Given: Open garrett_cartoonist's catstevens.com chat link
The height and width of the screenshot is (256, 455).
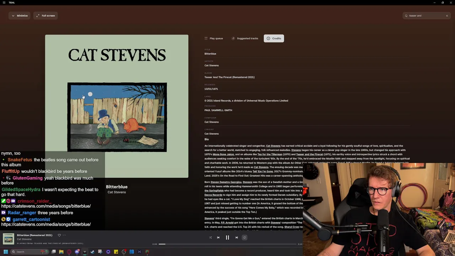Looking at the screenshot, I should coord(46,224).
